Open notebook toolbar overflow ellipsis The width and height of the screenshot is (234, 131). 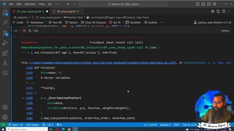coord(162,23)
